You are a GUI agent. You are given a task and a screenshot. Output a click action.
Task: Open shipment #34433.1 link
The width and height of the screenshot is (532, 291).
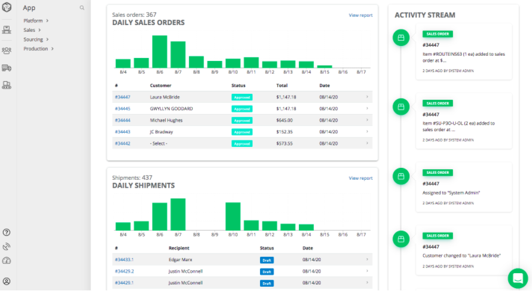(124, 259)
